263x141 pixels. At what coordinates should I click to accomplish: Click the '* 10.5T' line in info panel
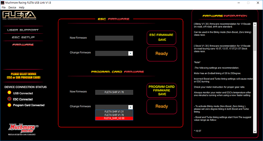197,130
